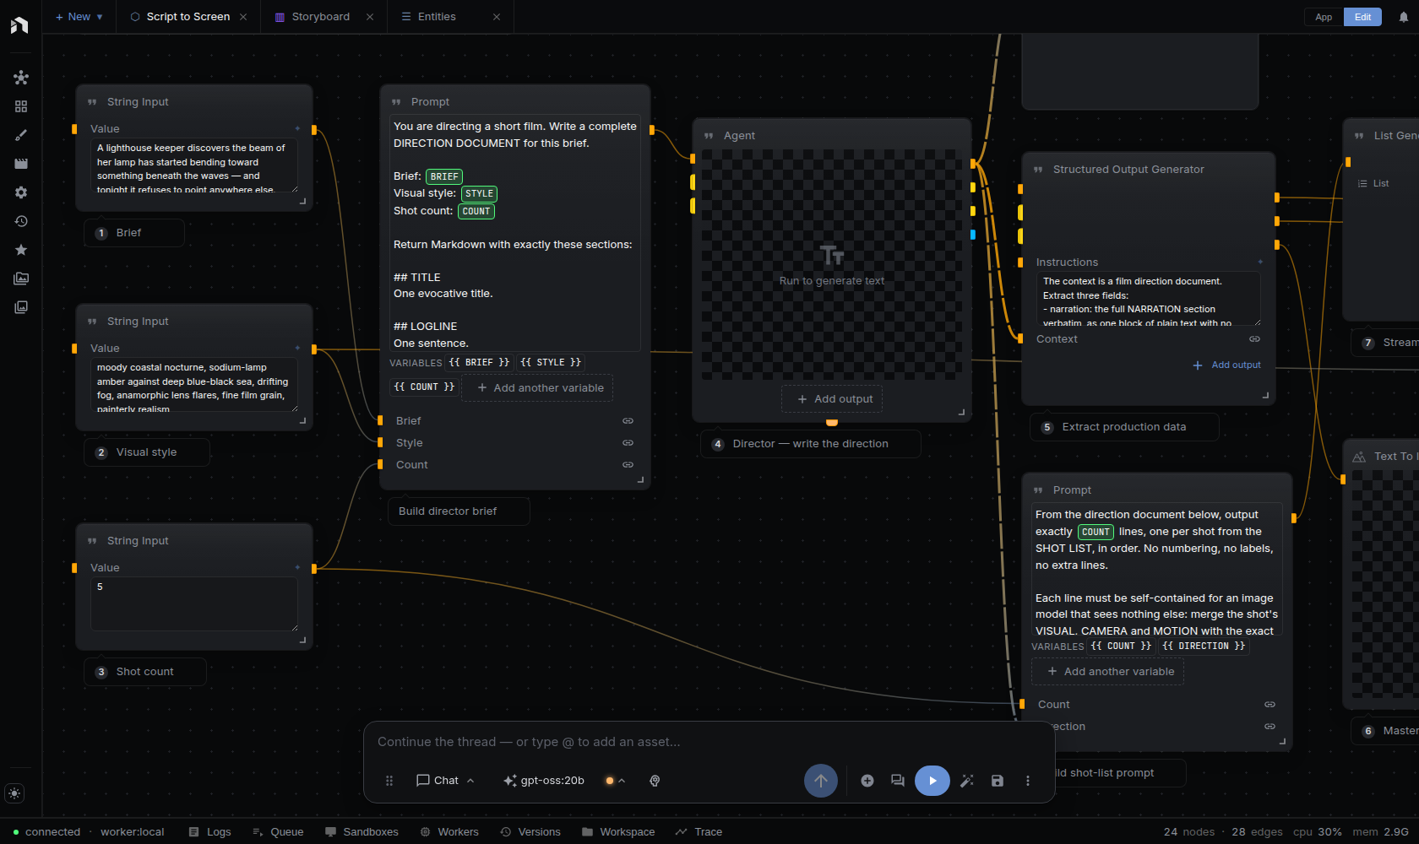Send the chat message with arrow button
This screenshot has height=844, width=1419.
pos(821,781)
